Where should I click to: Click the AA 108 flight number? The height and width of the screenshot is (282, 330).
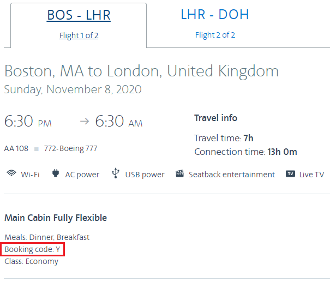tap(16, 148)
